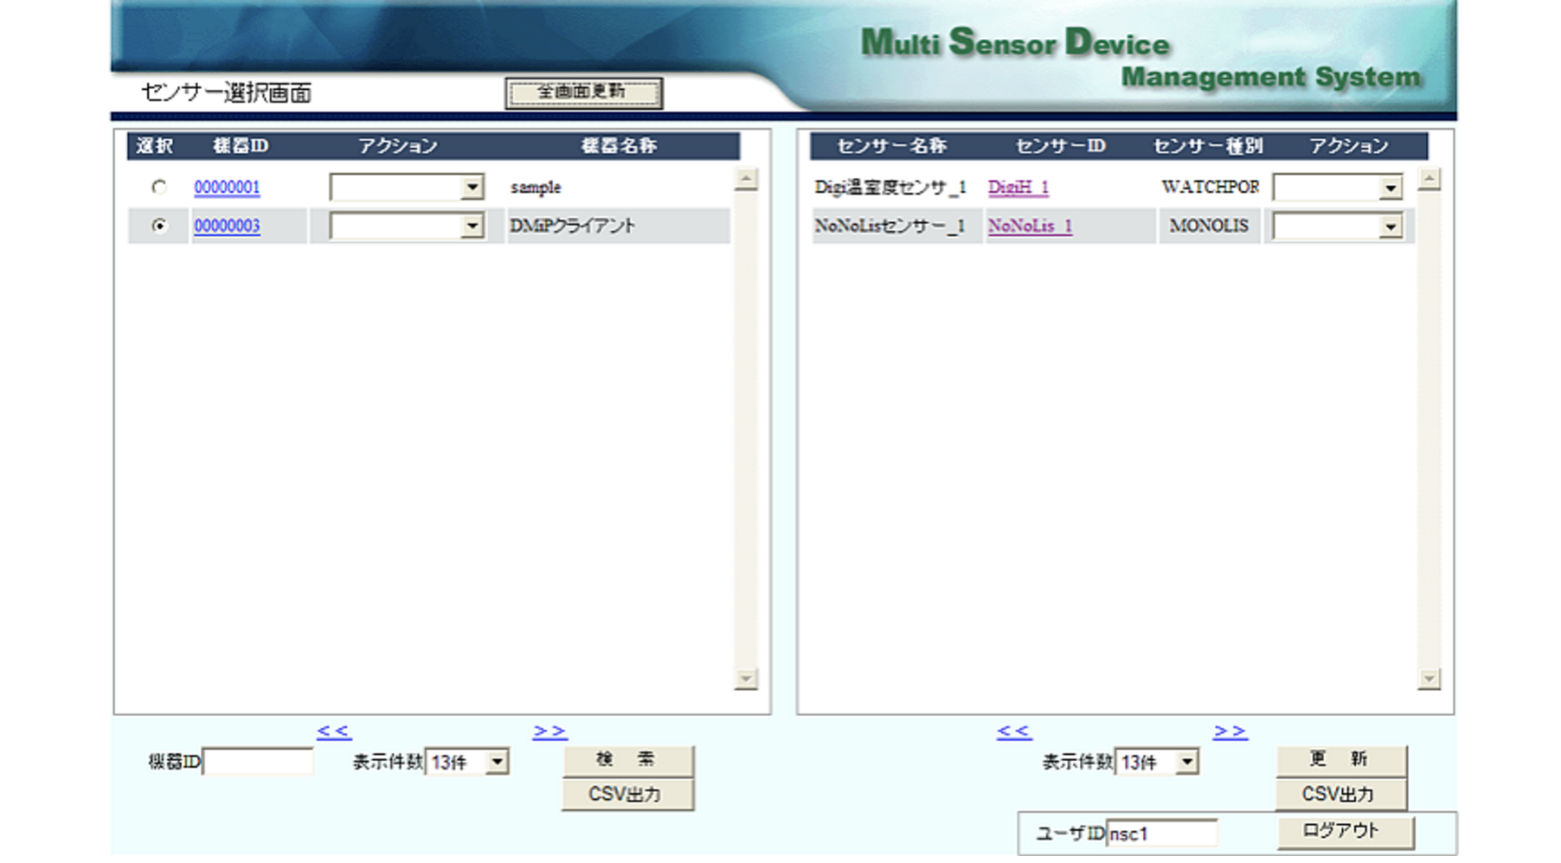Screen dimensions: 1561x863
Task: Click the NoNoLisセンサー_1 sensor name
Action: (x=890, y=226)
